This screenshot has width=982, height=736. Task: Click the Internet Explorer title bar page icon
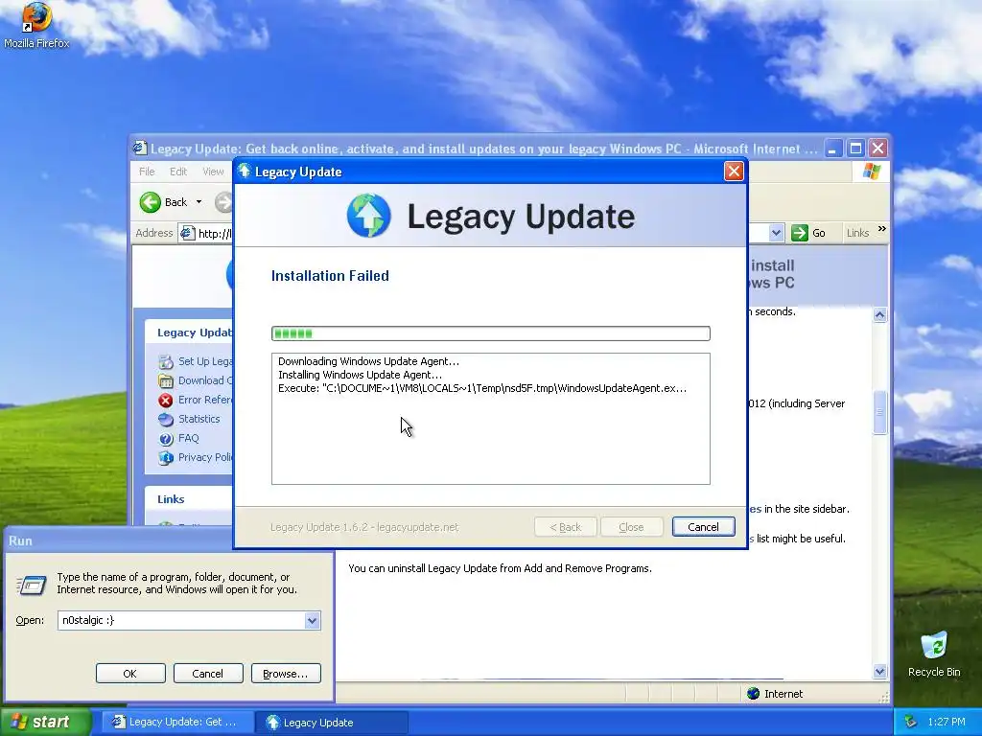click(x=140, y=149)
